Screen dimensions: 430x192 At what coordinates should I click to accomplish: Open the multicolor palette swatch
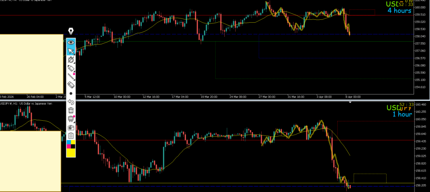tap(71, 144)
